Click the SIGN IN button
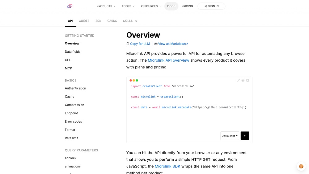This screenshot has width=309, height=174. pos(211,6)
